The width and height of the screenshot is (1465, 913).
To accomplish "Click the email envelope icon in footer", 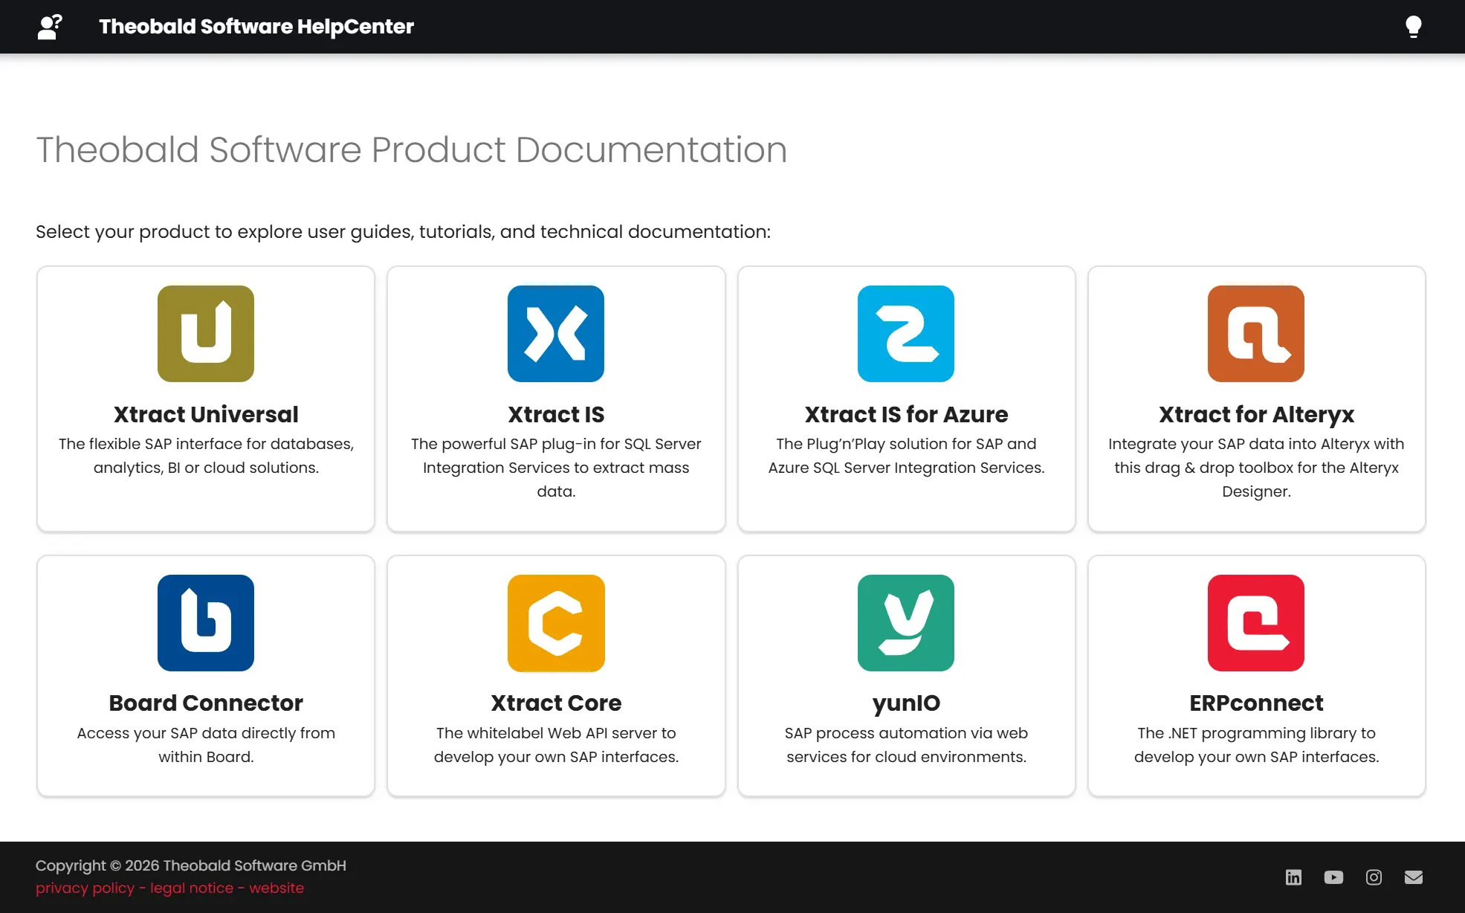I will click(1414, 877).
